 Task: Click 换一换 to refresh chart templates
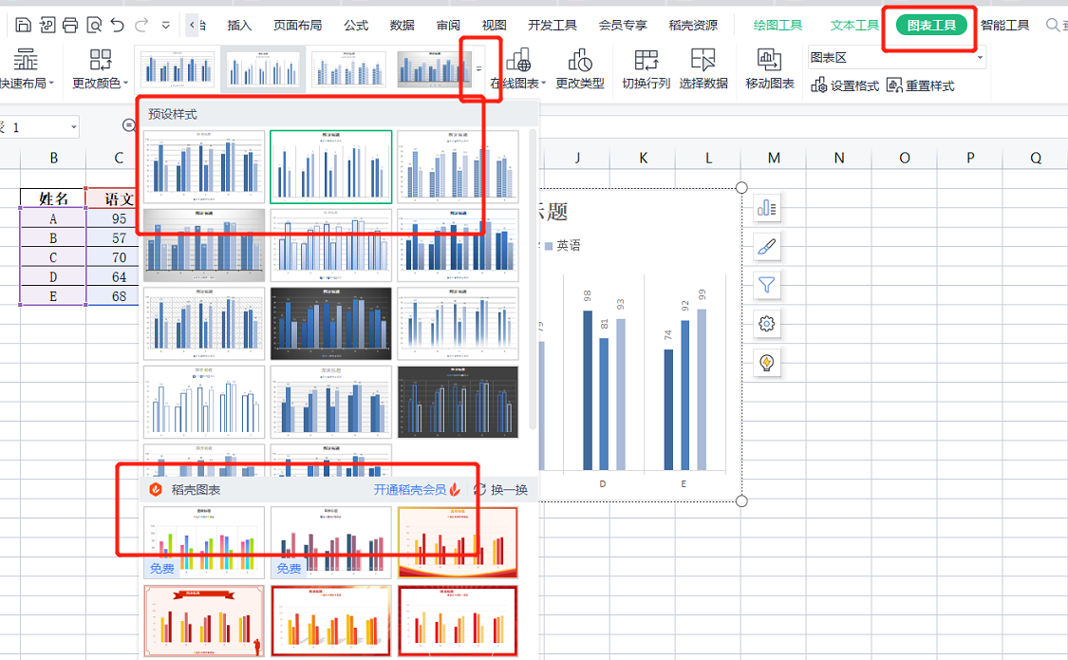click(x=509, y=489)
